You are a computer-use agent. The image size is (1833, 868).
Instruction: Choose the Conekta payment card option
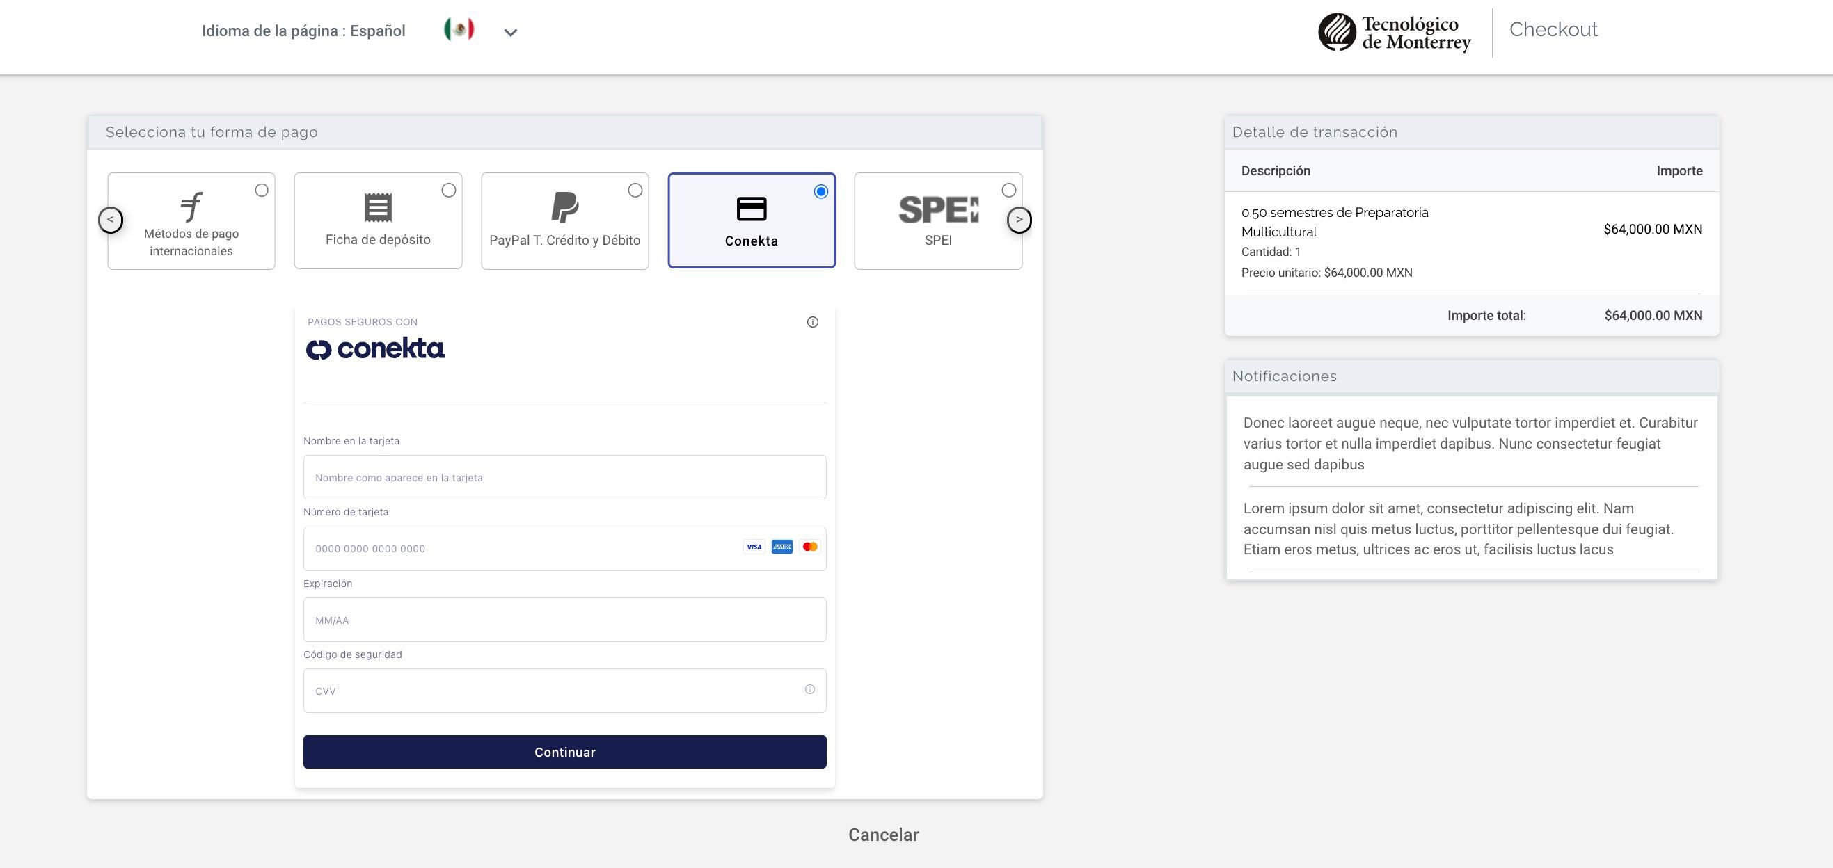751,220
